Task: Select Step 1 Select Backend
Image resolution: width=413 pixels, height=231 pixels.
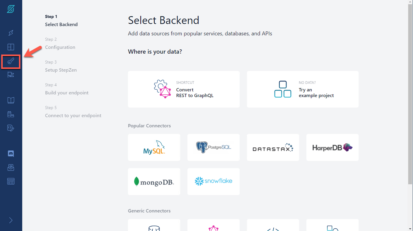Action: 61,21
